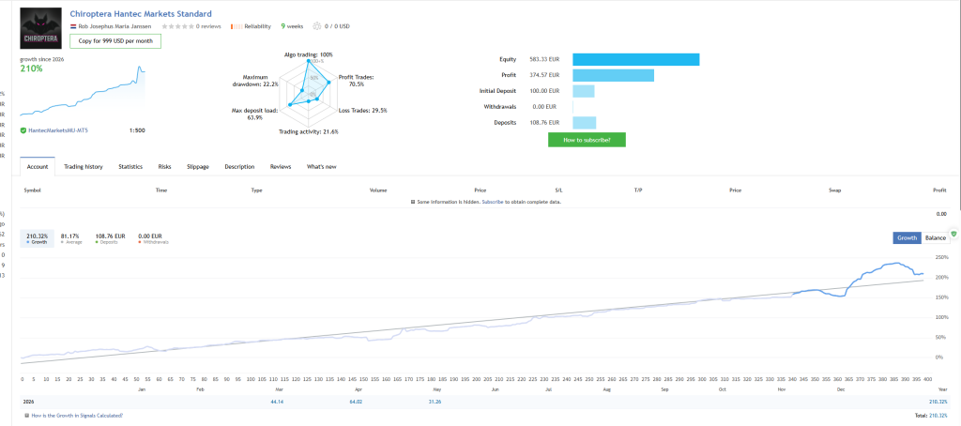Click the Netherlands flag beside author name
This screenshot has width=961, height=426.
(x=73, y=26)
